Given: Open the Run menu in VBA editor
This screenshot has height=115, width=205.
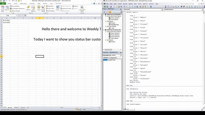Looking at the screenshot, I should point(135,4).
